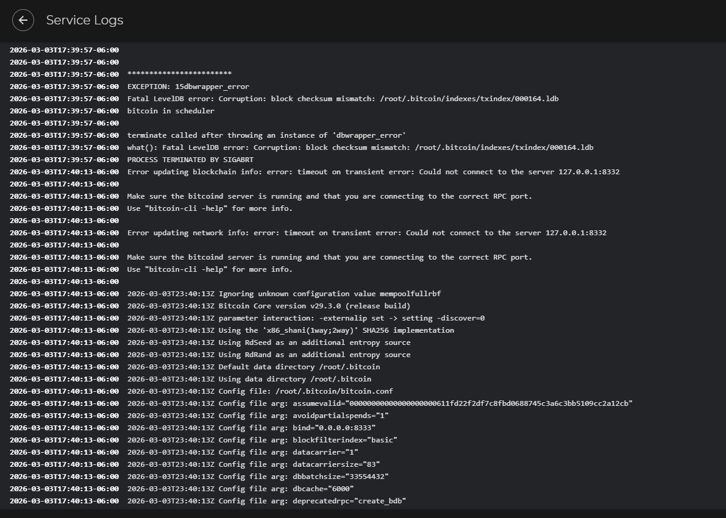
Task: Click the 'Default data directory' log line
Action: [x=254, y=367]
